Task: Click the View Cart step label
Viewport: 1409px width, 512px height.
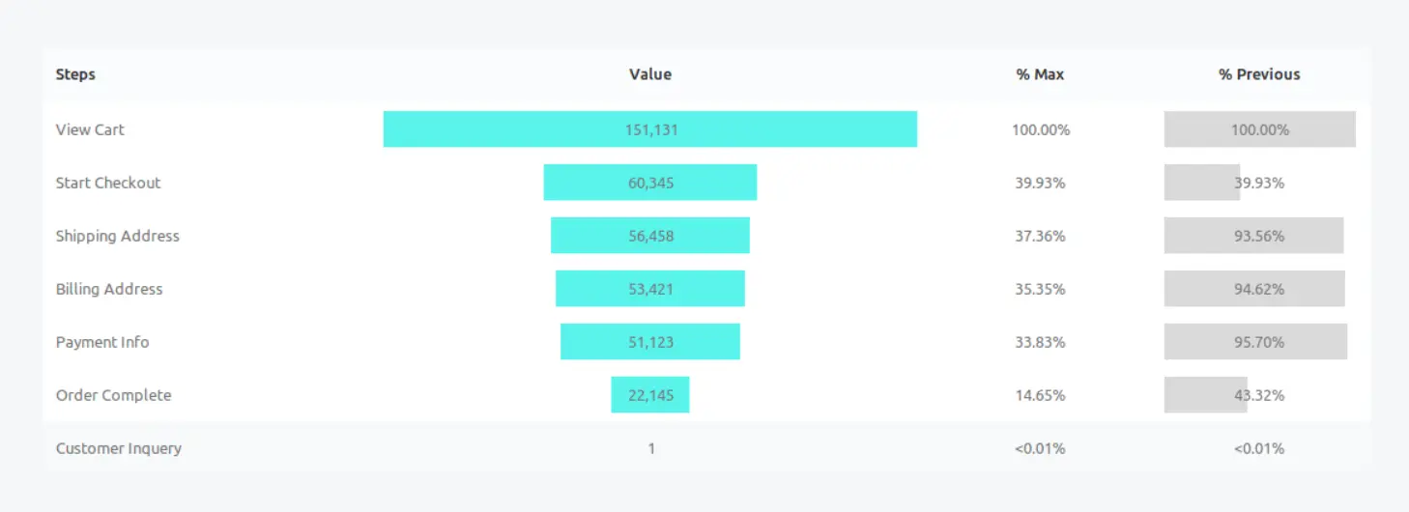Action: click(90, 129)
